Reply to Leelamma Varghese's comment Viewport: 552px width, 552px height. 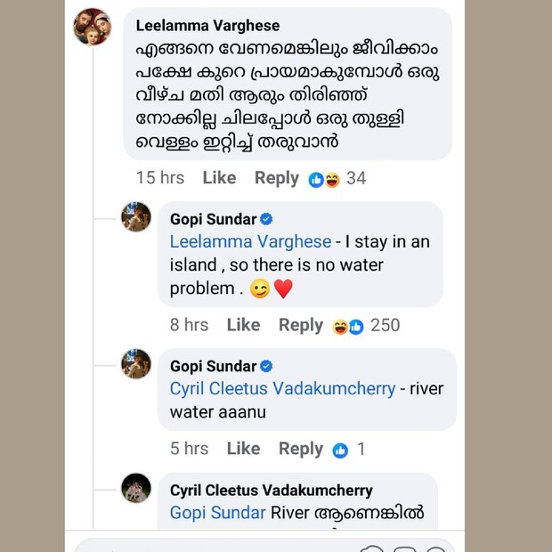click(277, 178)
